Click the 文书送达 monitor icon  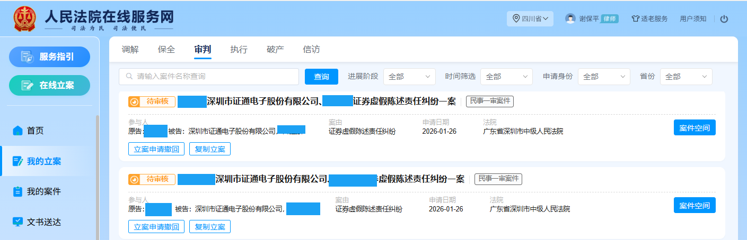click(x=18, y=221)
